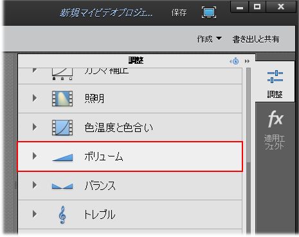299x237 pixels.
Task: Expand the ボリューム adjustment
Action: click(35, 156)
